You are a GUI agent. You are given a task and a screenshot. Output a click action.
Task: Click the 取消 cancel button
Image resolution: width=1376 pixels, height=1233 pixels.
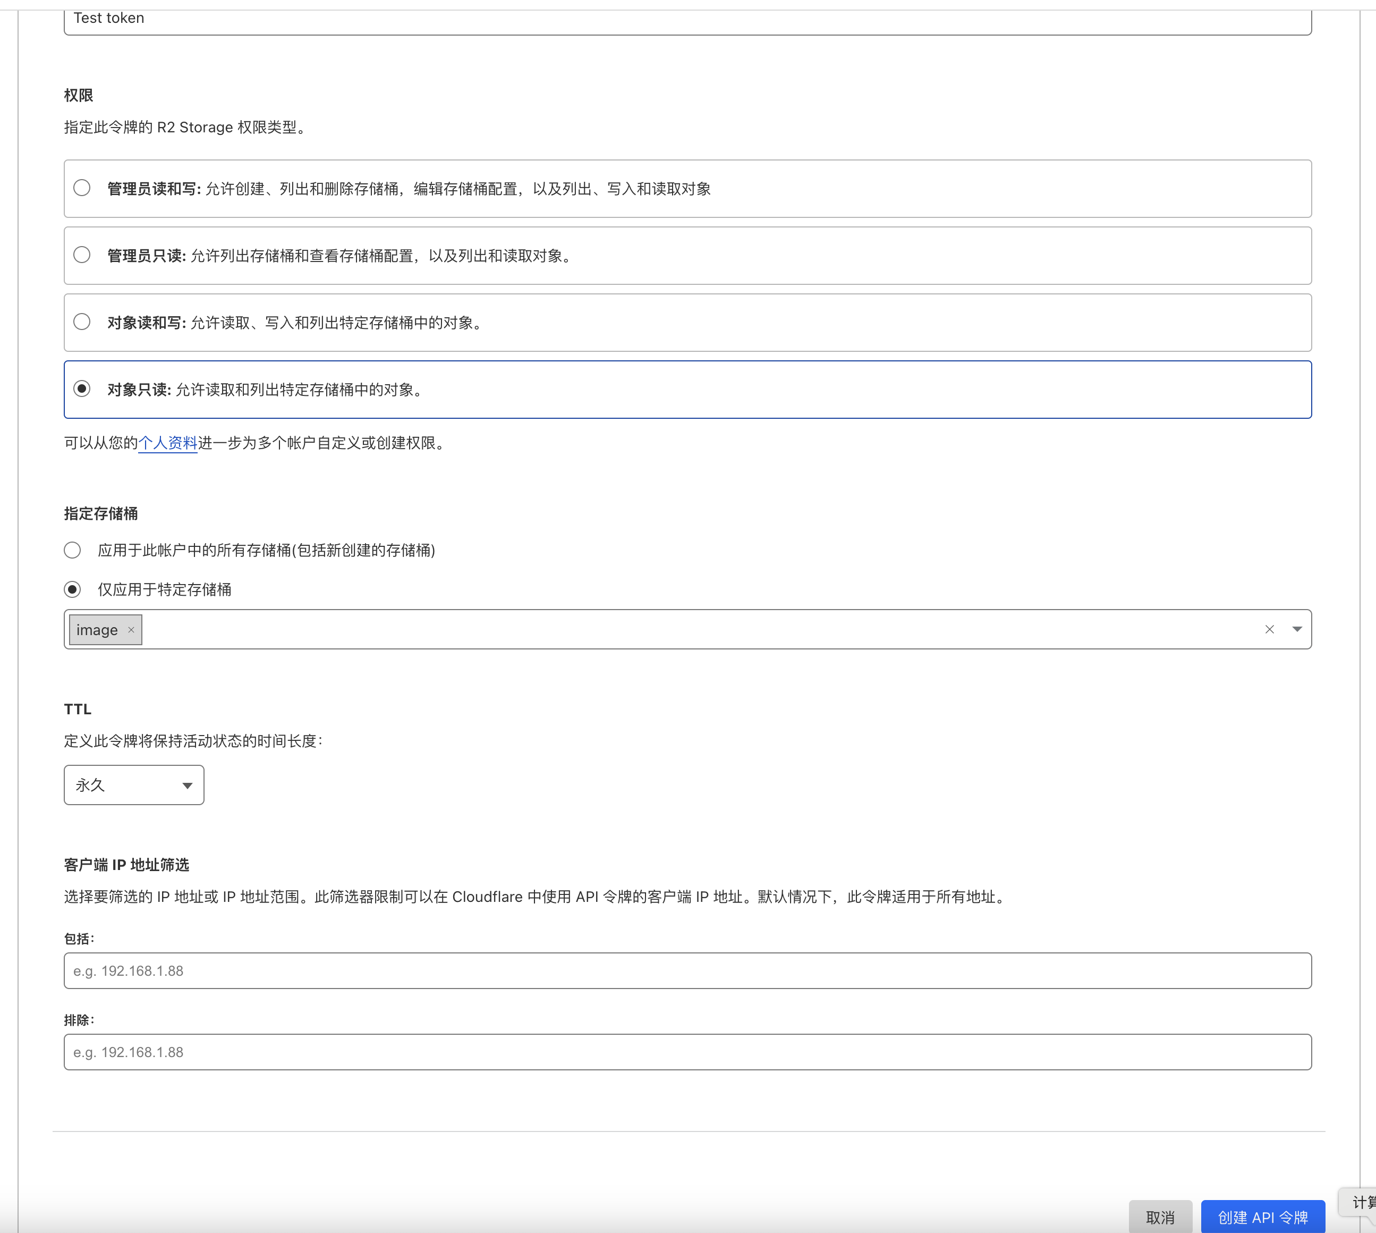point(1161,1218)
